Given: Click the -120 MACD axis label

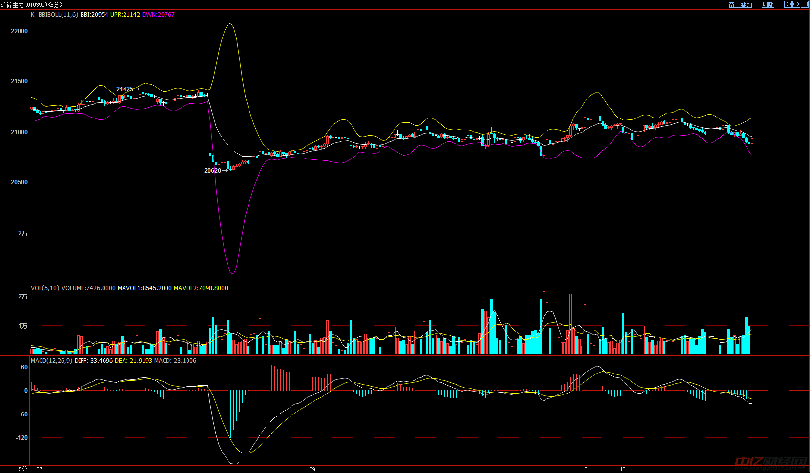Looking at the screenshot, I should pos(22,438).
